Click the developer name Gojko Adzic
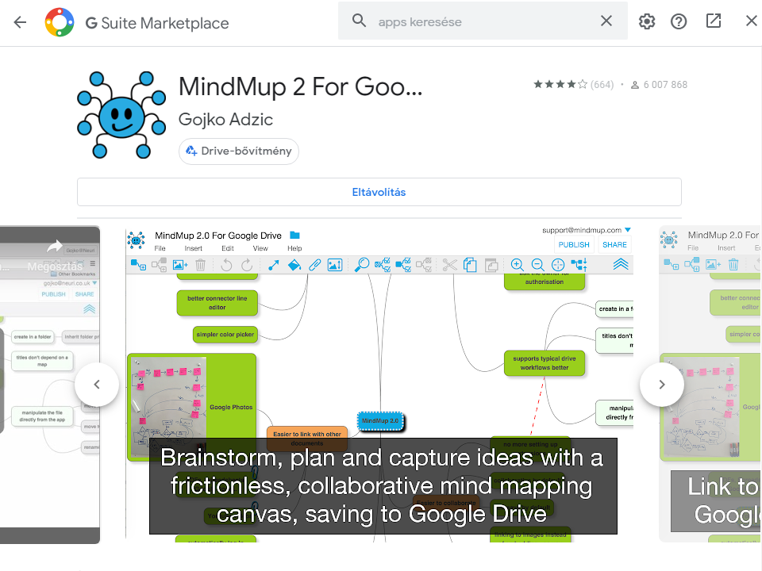This screenshot has width=762, height=571. 225,120
